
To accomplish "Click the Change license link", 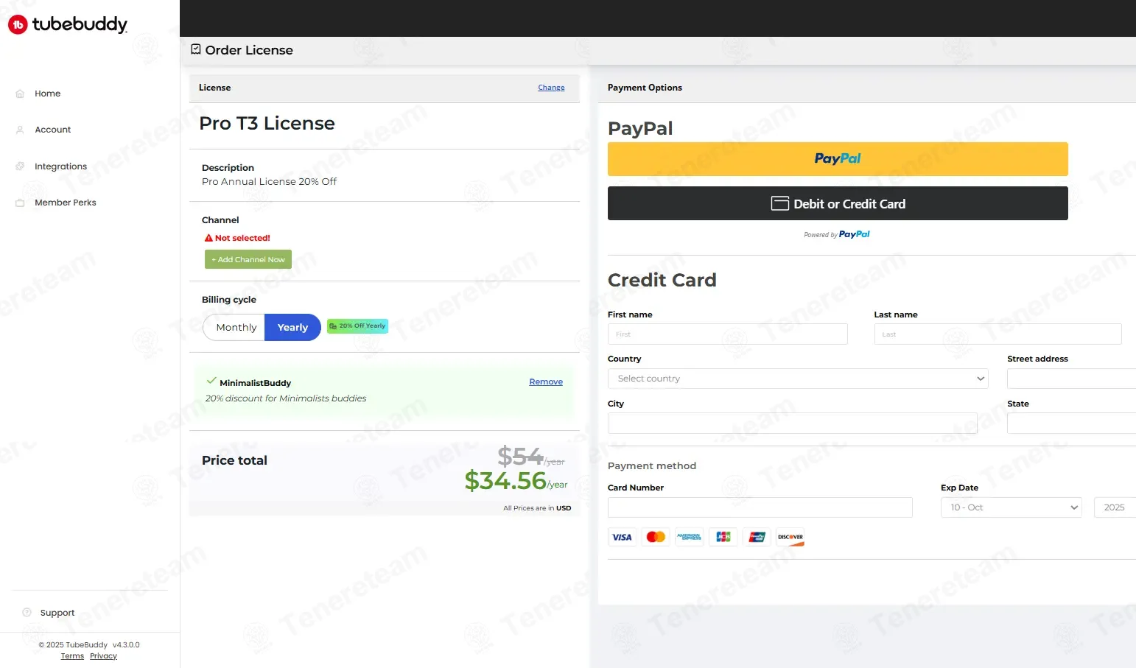I will (x=551, y=88).
